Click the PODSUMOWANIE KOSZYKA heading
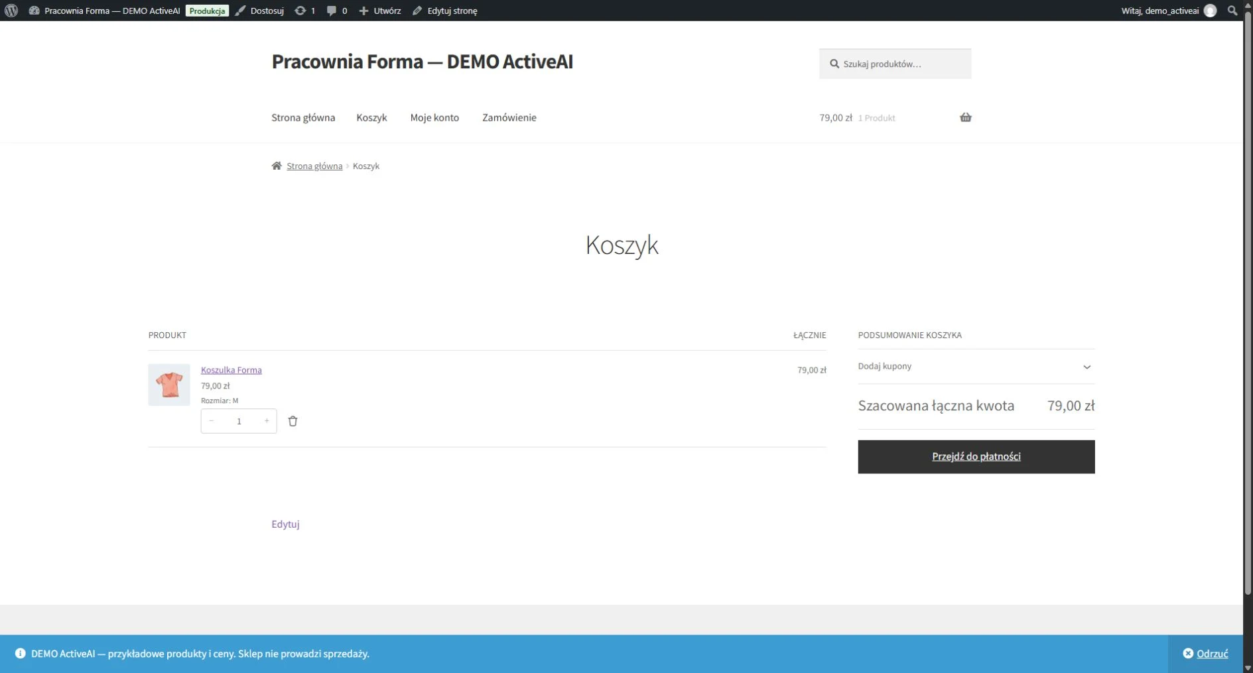 (909, 335)
